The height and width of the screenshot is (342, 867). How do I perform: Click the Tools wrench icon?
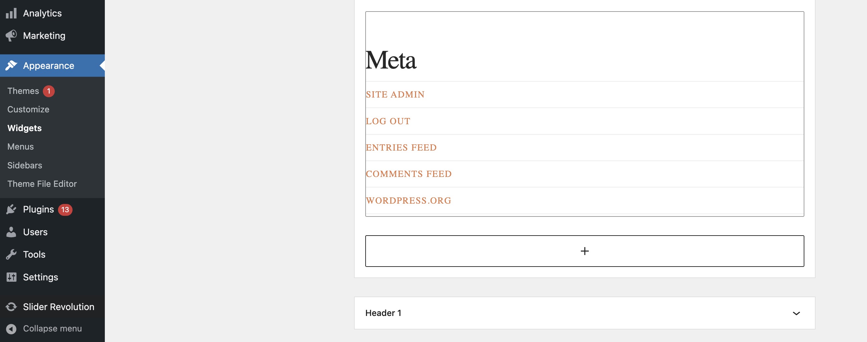(x=11, y=255)
